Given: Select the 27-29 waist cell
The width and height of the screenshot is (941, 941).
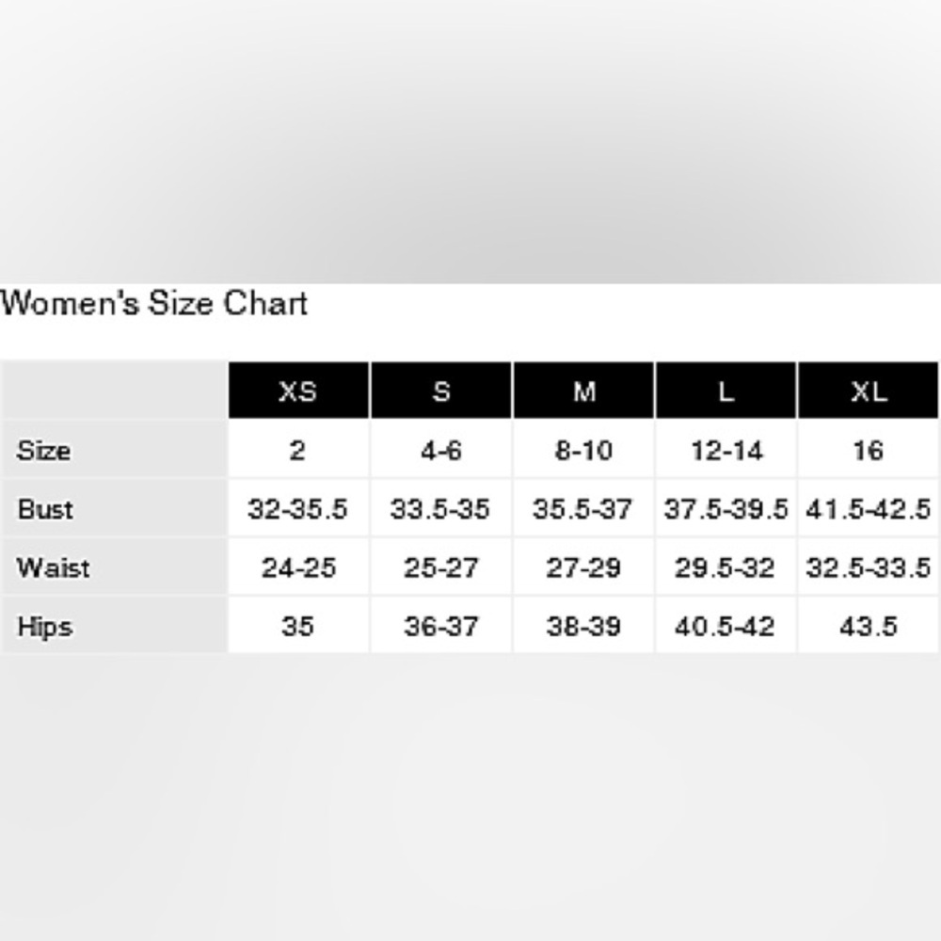Looking at the screenshot, I should pos(583,568).
